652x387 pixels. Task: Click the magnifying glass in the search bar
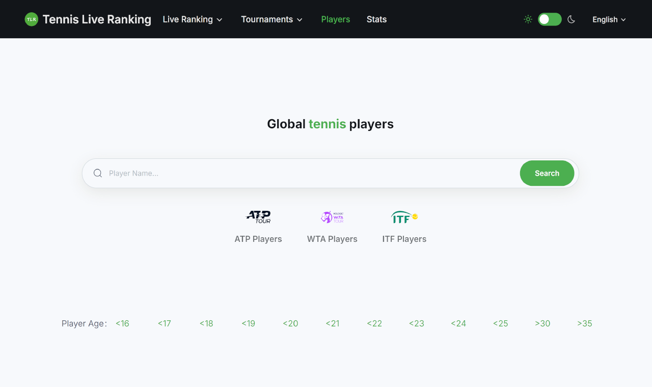(97, 173)
